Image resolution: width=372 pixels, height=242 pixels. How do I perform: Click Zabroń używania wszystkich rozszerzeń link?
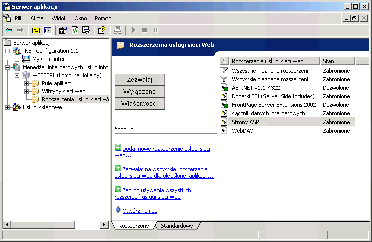153,193
